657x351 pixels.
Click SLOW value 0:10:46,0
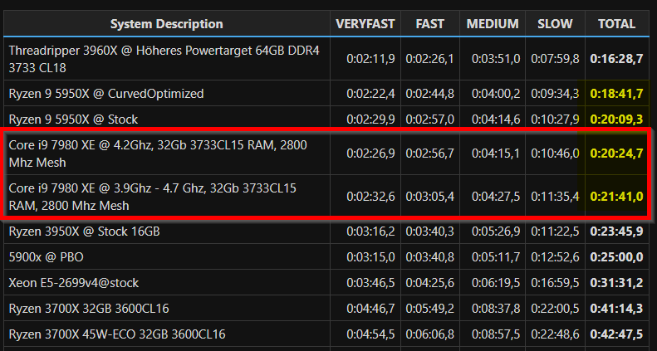coord(555,154)
